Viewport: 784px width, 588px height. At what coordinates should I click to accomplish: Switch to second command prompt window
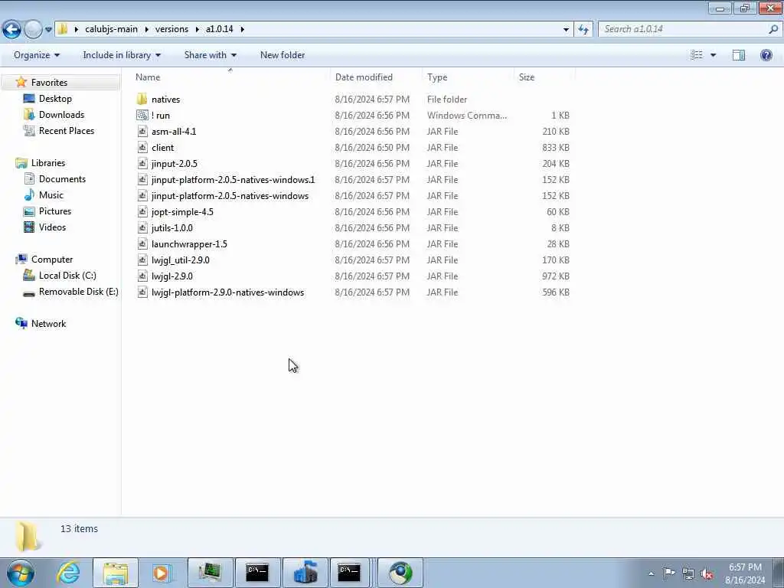tap(349, 573)
